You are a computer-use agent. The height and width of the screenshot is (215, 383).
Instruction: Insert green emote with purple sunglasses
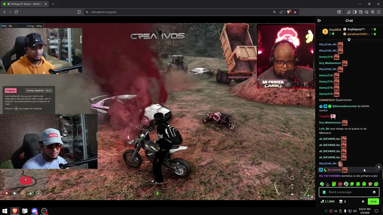coord(346,184)
